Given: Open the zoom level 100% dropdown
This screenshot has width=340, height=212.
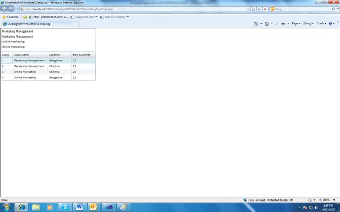Looking at the screenshot, I should 334,200.
